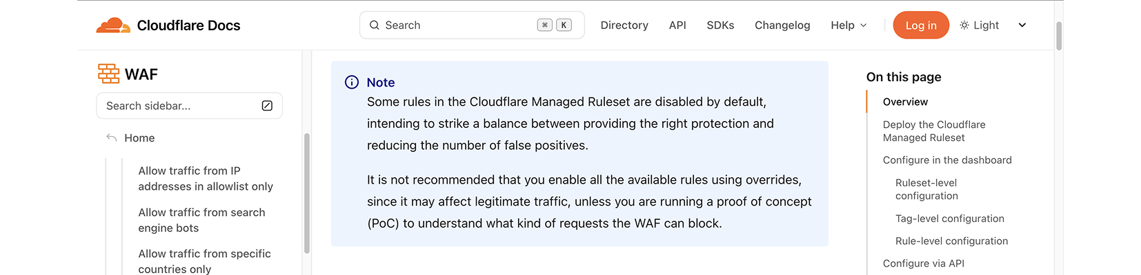
Task: Click the K keyboard shortcut badge
Action: [x=564, y=25]
